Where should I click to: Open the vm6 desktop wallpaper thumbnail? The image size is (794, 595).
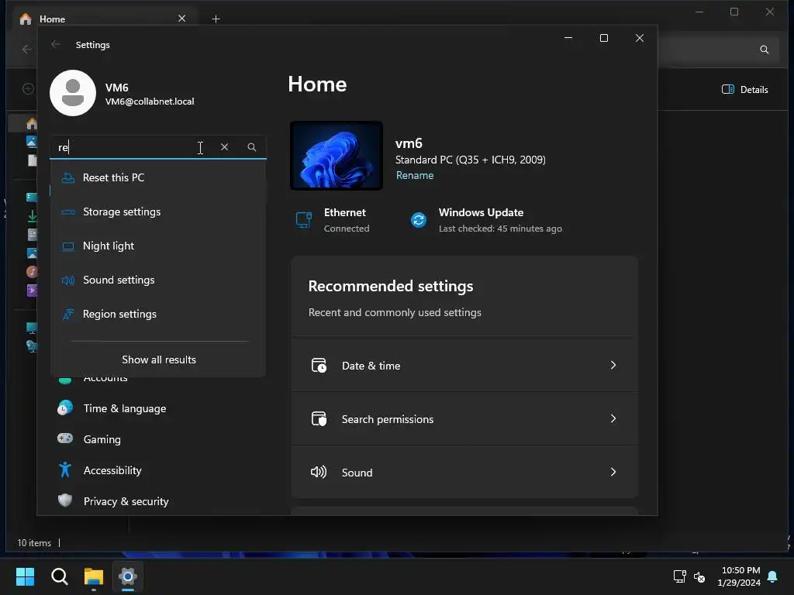tap(337, 156)
